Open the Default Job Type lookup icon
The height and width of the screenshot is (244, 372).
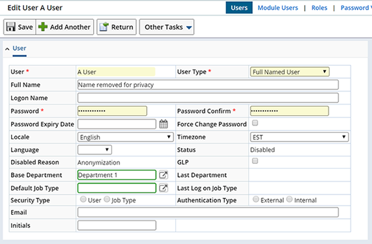coord(164,188)
